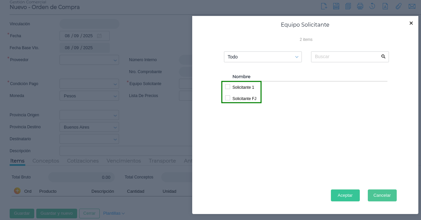Check the Solicitante 1 checkbox

pos(228,87)
